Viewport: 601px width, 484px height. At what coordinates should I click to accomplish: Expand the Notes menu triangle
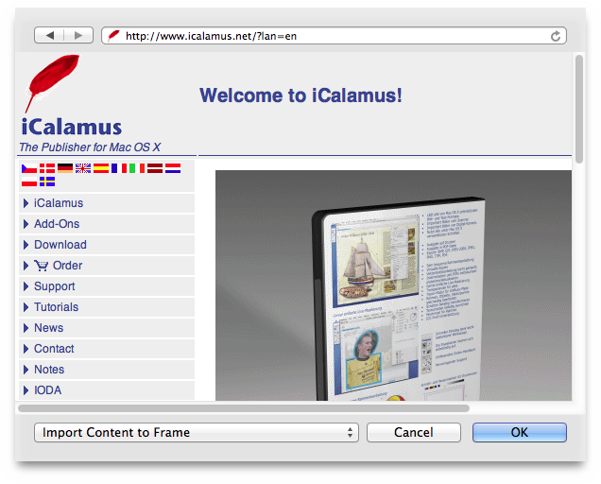click(x=26, y=370)
